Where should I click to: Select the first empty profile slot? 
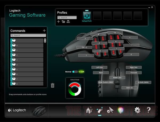tap(97, 16)
